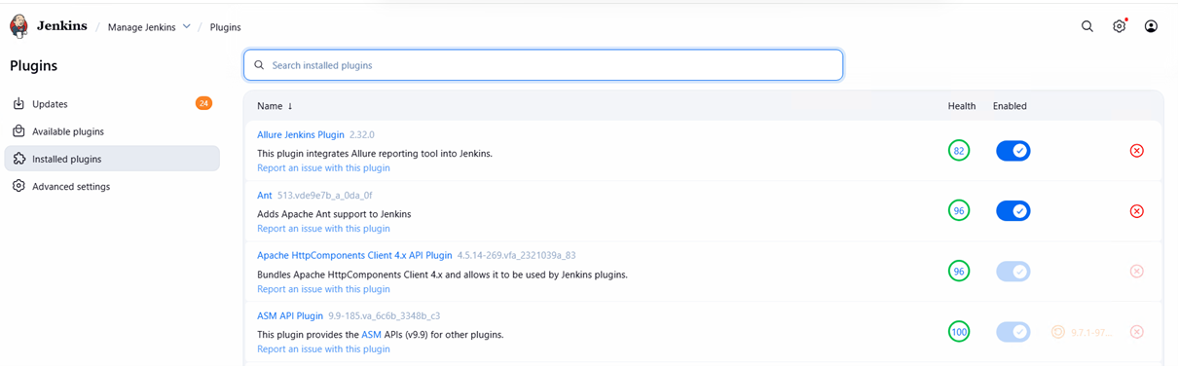Click the ASM link in plugin description
This screenshot has height=366, width=1178.
pos(371,335)
